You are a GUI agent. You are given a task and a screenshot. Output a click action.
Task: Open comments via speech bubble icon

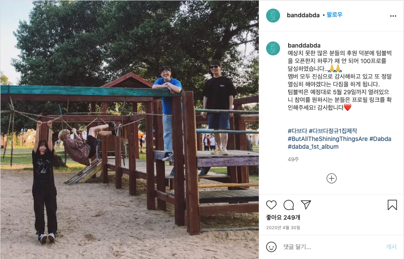tap(289, 205)
